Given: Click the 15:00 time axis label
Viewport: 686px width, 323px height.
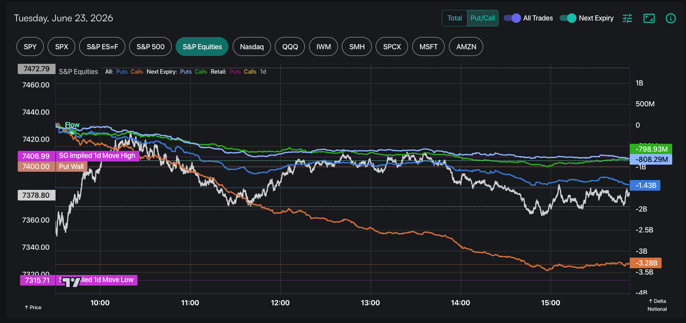Looking at the screenshot, I should tap(551, 303).
